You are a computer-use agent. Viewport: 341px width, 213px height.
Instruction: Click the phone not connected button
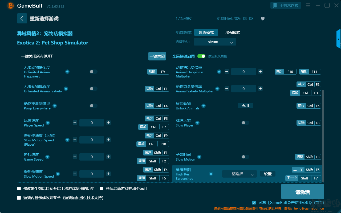pyautogui.click(x=286, y=5)
